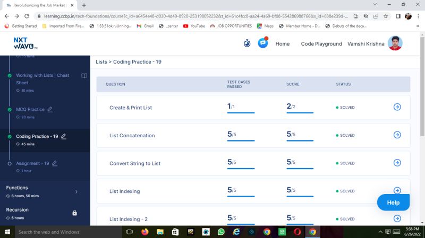The image size is (425, 238).
Task: Open the Vamshi Krishna profile menu
Action: tap(395, 43)
